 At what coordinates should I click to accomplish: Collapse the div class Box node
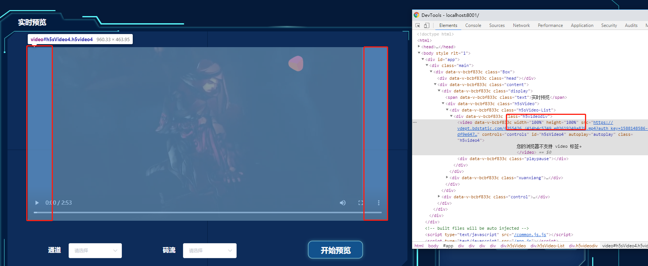point(431,71)
